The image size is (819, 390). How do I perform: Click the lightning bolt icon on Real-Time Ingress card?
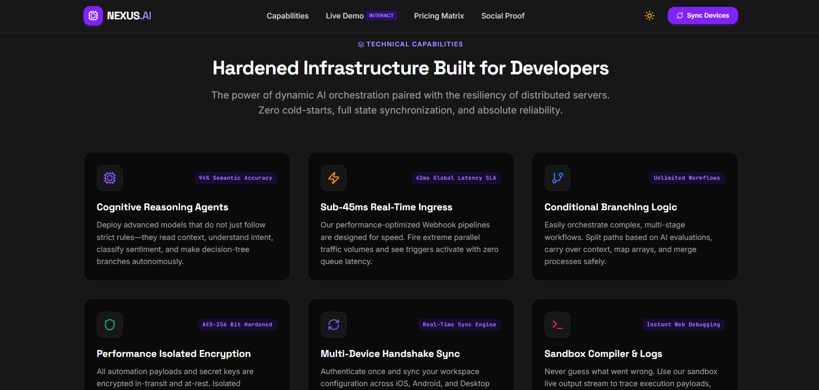[x=334, y=178]
